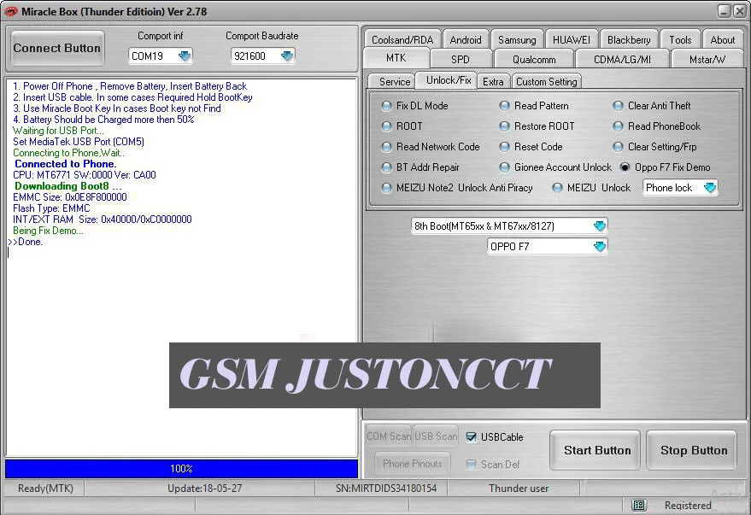Click 'Set MediaTek USB Port (COM5)' line

coord(78,142)
